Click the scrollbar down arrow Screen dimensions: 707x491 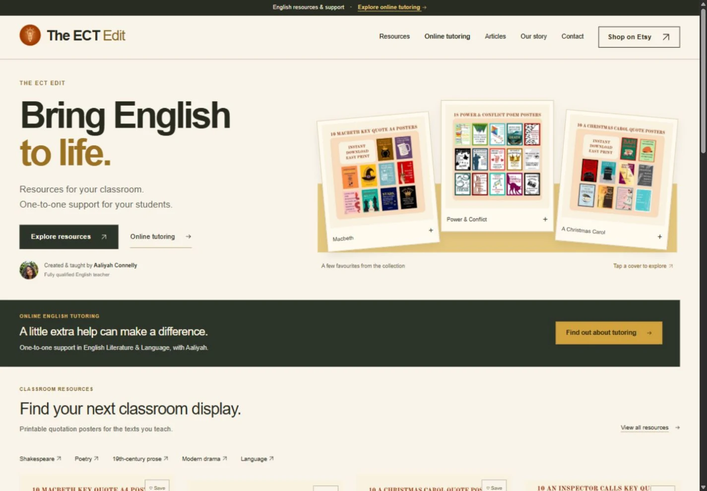703,487
